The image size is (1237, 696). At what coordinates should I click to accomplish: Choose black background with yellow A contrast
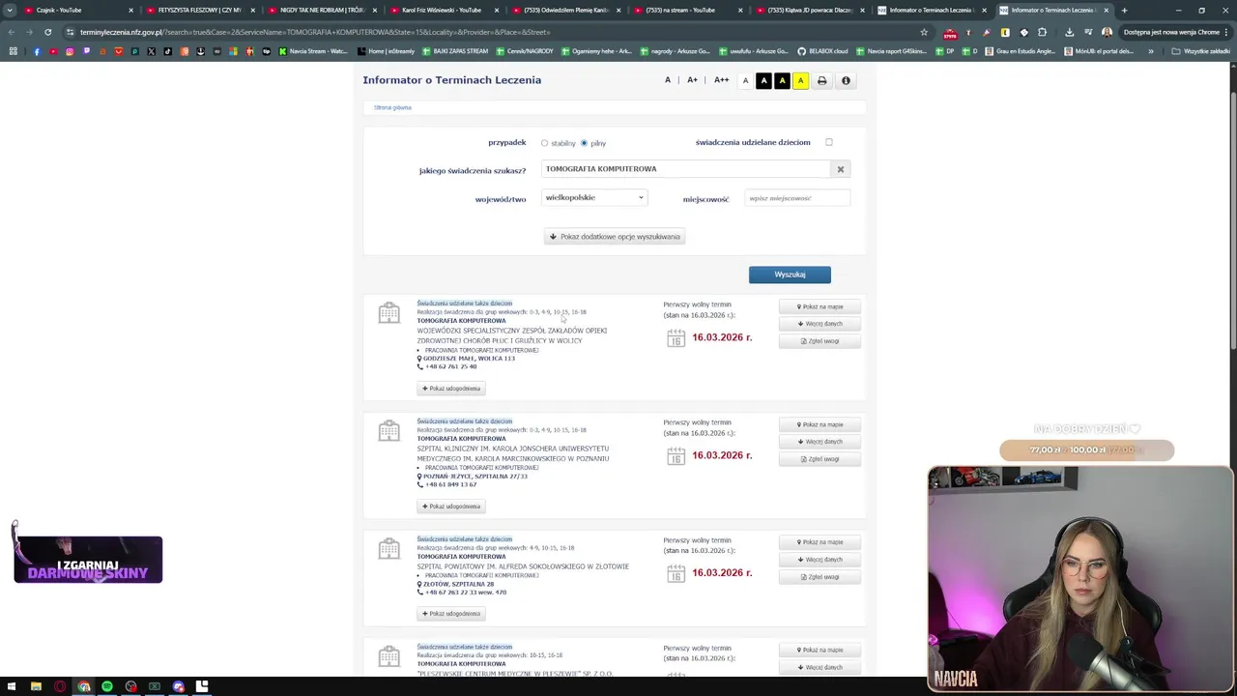(782, 81)
